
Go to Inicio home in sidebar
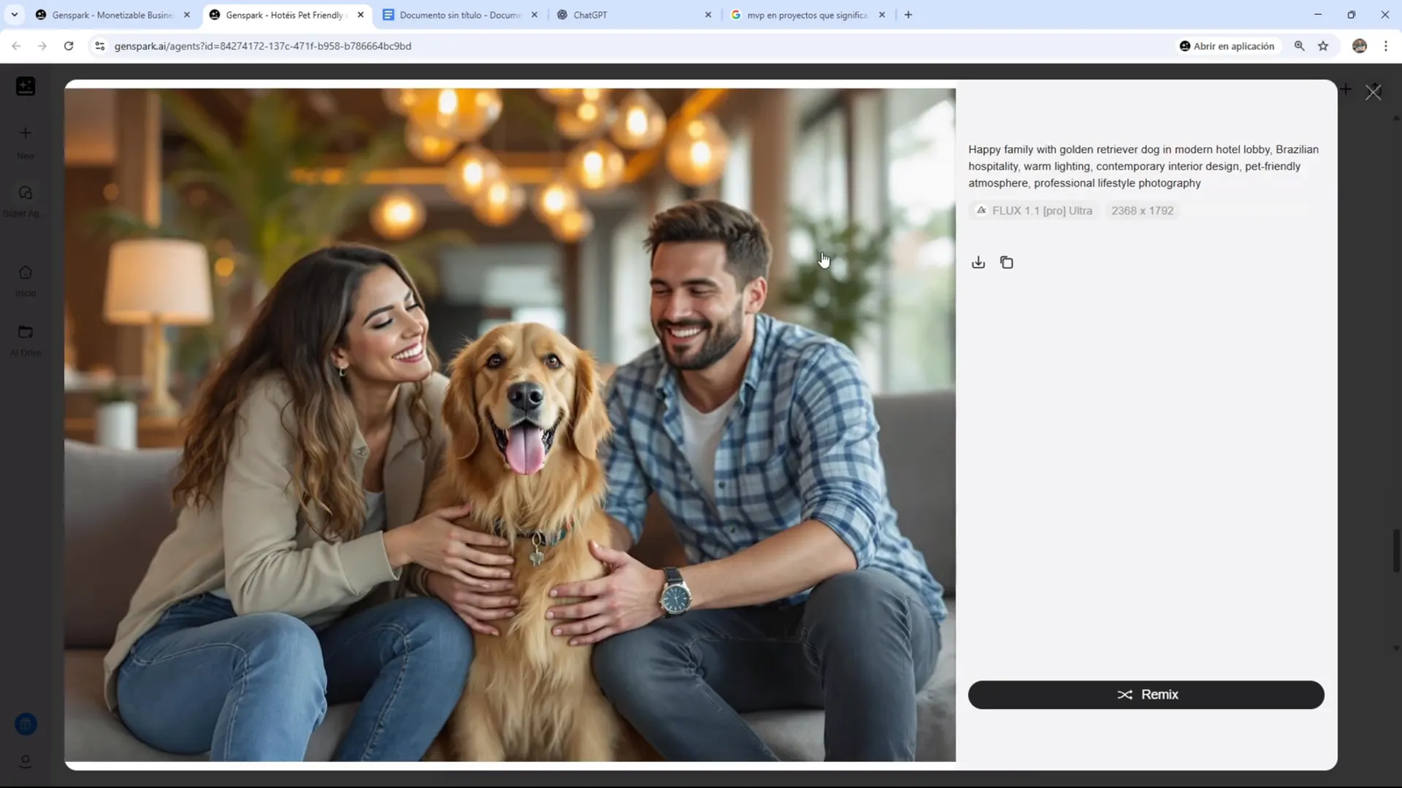click(x=25, y=272)
